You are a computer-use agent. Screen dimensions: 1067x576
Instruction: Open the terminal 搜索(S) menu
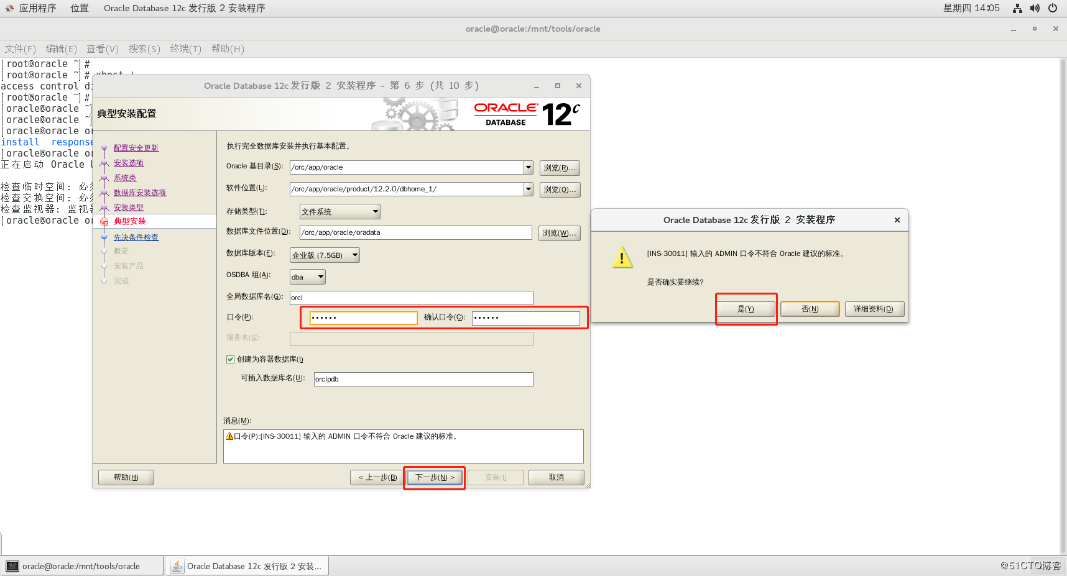tap(144, 48)
